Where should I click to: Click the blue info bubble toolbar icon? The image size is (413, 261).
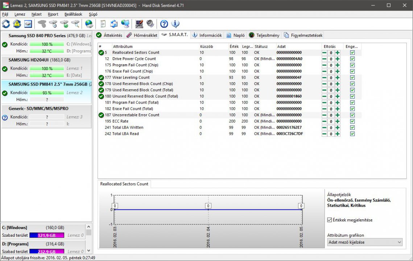click(175, 24)
